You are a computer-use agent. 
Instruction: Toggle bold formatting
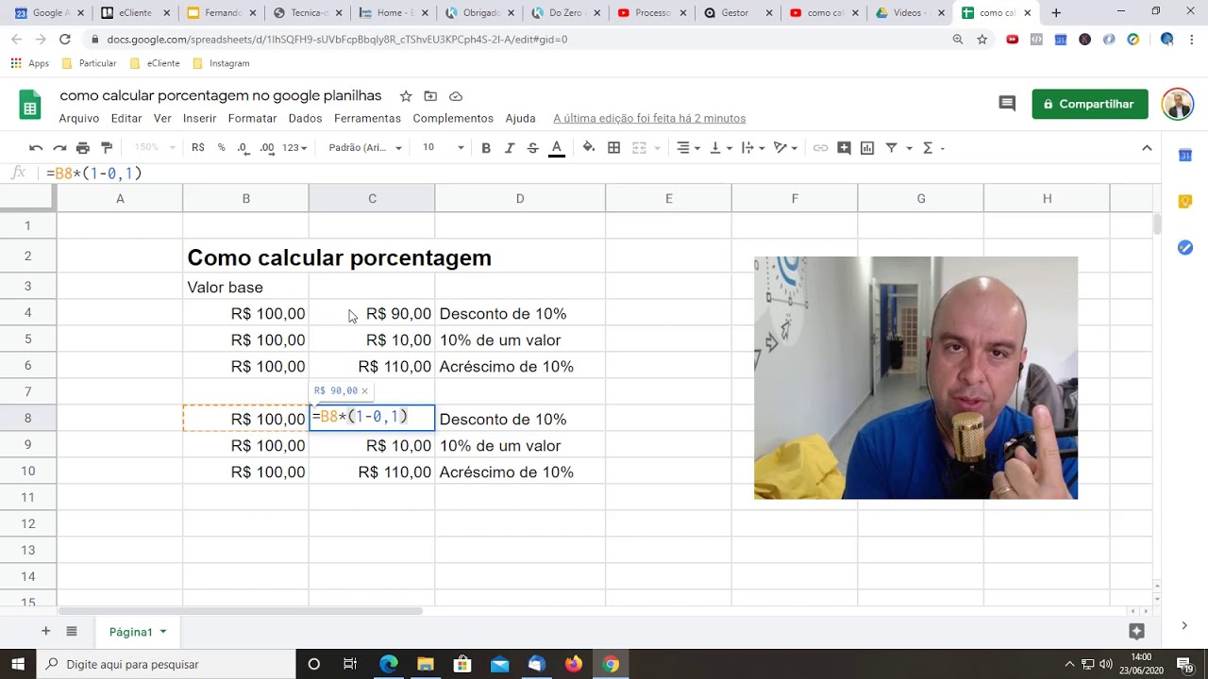(486, 148)
